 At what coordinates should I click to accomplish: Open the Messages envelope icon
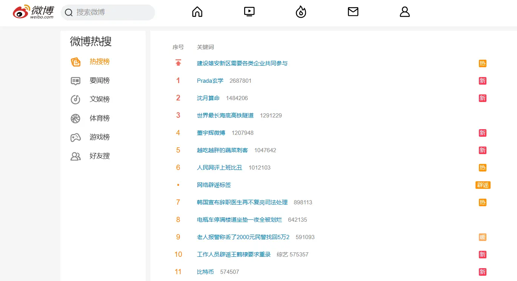(353, 12)
